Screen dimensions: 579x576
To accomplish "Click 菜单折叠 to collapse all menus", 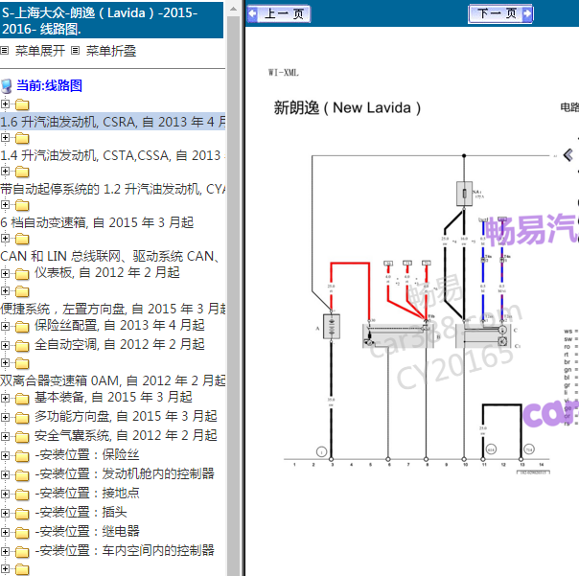I will (111, 51).
